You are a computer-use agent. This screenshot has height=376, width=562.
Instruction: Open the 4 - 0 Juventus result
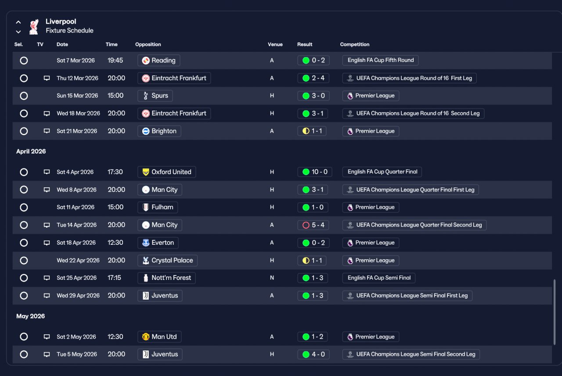[x=313, y=355]
